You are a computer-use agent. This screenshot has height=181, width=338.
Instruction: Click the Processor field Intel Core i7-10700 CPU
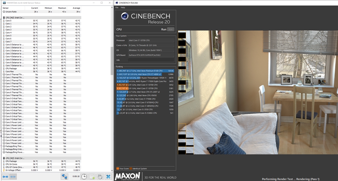click(151, 40)
